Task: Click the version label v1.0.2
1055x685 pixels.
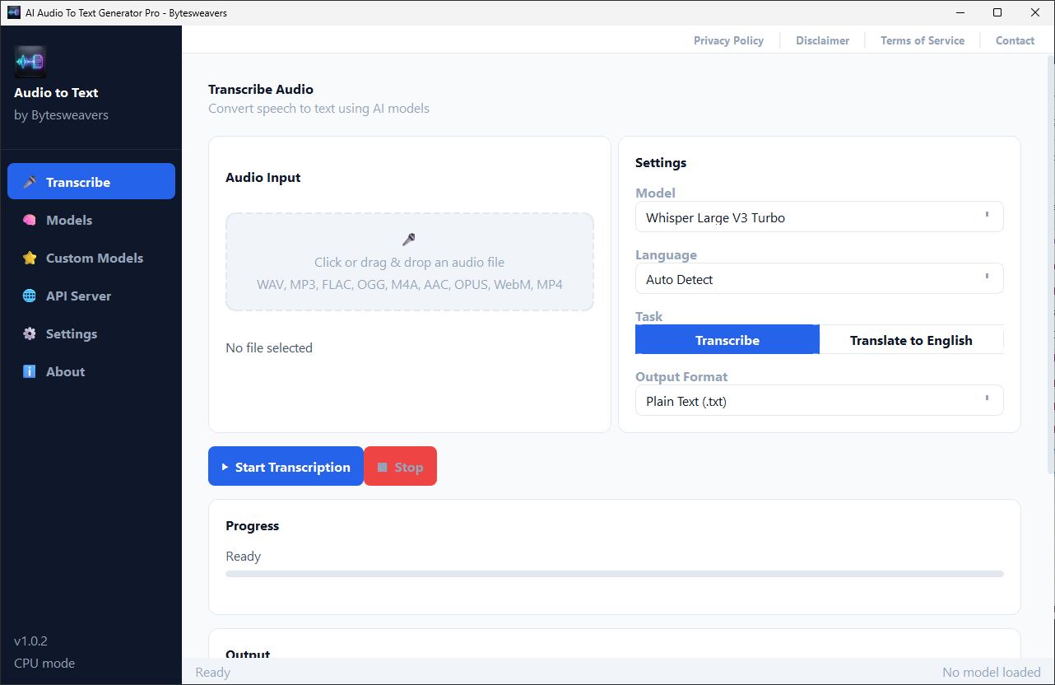Action: pyautogui.click(x=30, y=641)
